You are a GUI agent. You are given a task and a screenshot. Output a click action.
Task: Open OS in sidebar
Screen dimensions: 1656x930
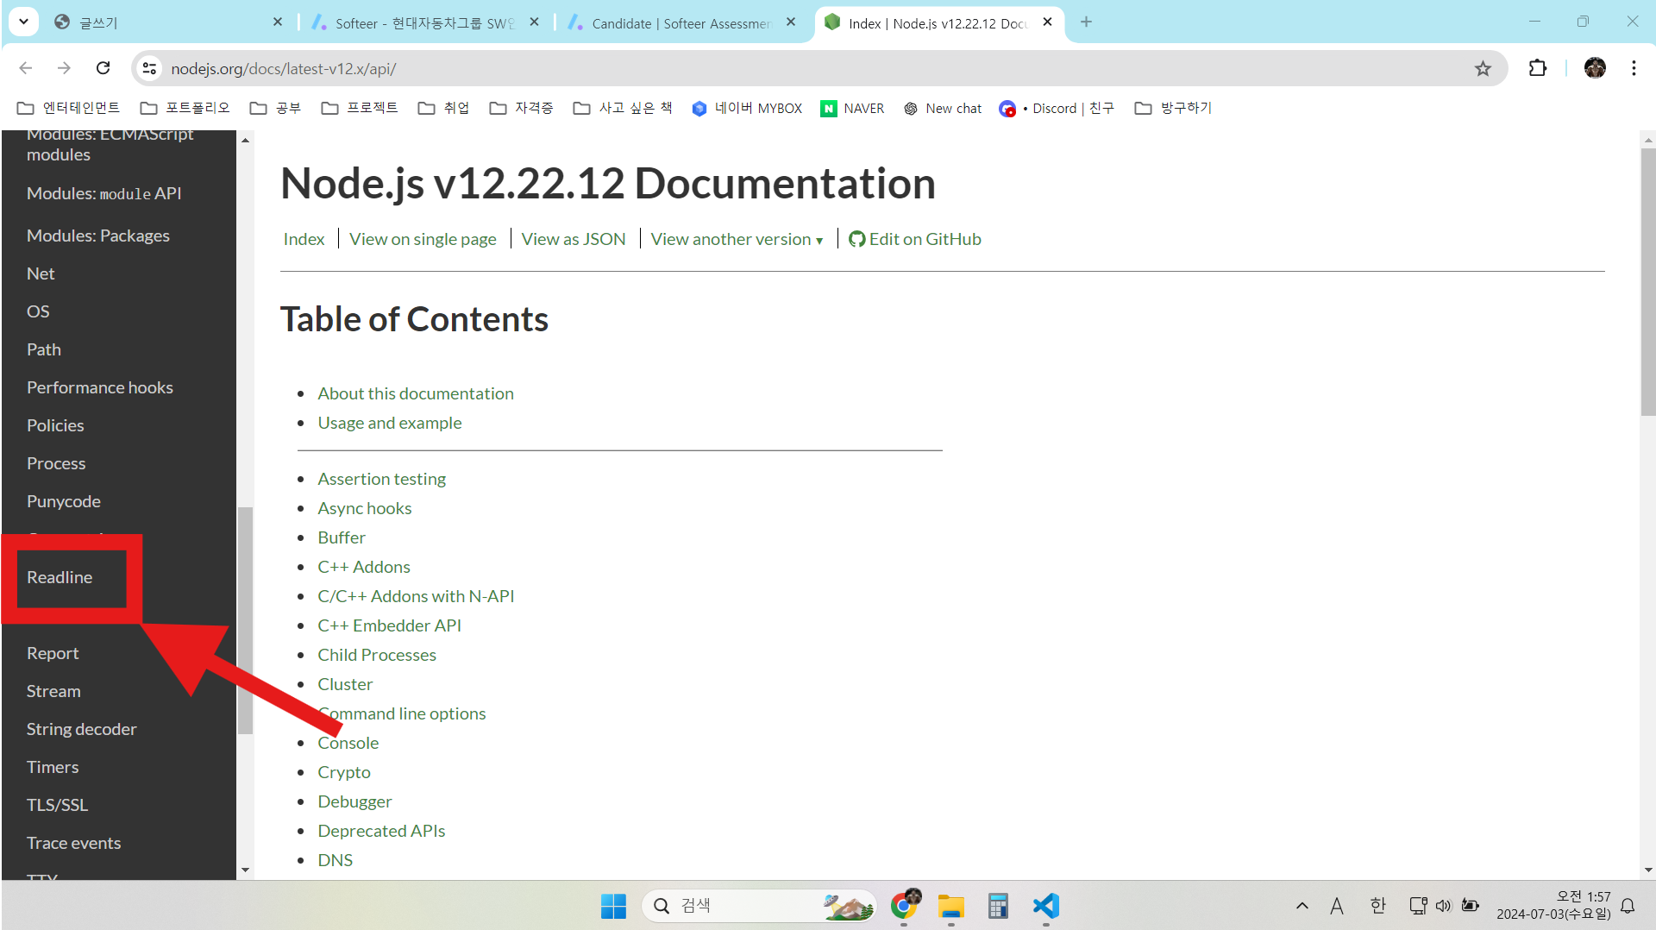[x=38, y=311]
